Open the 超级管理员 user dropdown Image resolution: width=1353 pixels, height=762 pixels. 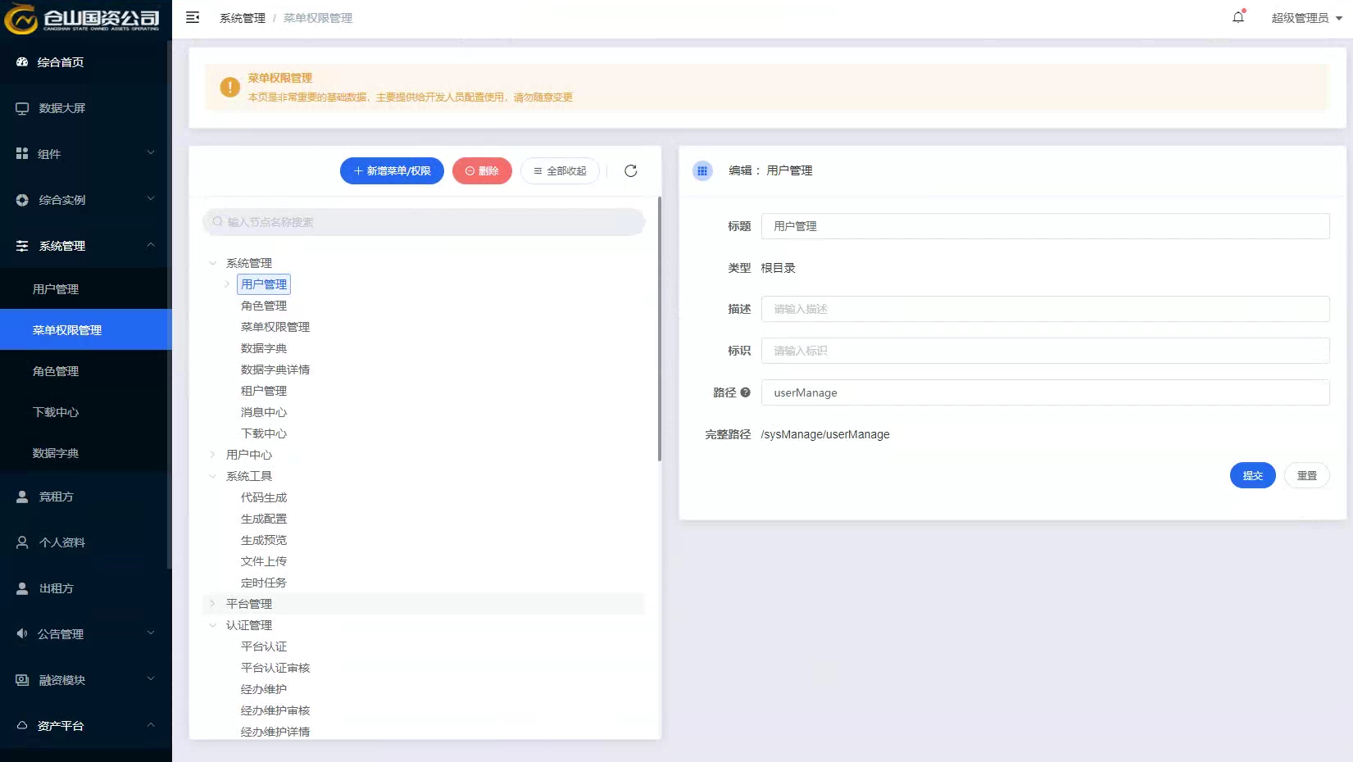coord(1306,18)
